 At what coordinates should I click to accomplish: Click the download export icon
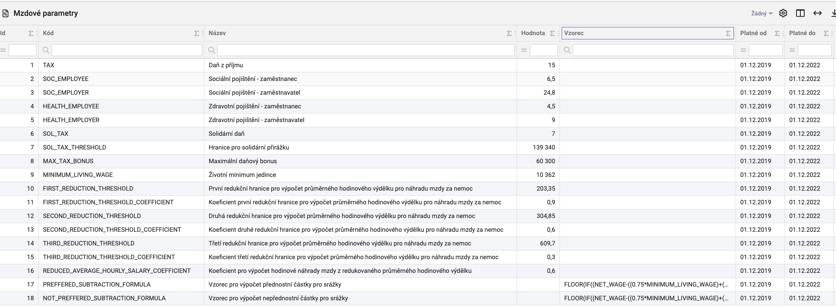(833, 13)
